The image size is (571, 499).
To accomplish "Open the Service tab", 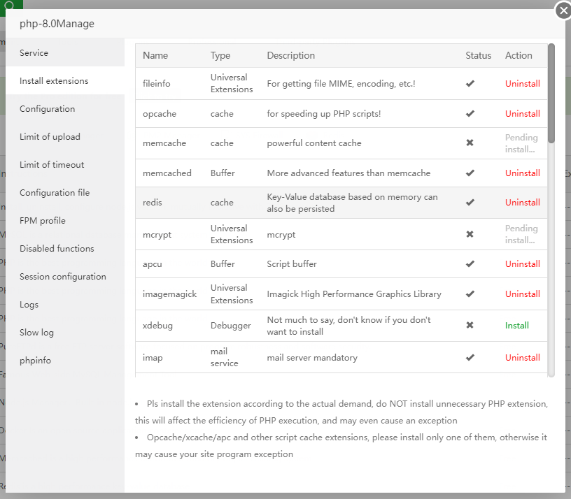I will 34,53.
